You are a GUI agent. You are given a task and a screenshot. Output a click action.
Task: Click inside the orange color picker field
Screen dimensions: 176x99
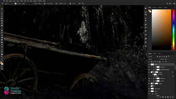[x=161, y=30]
